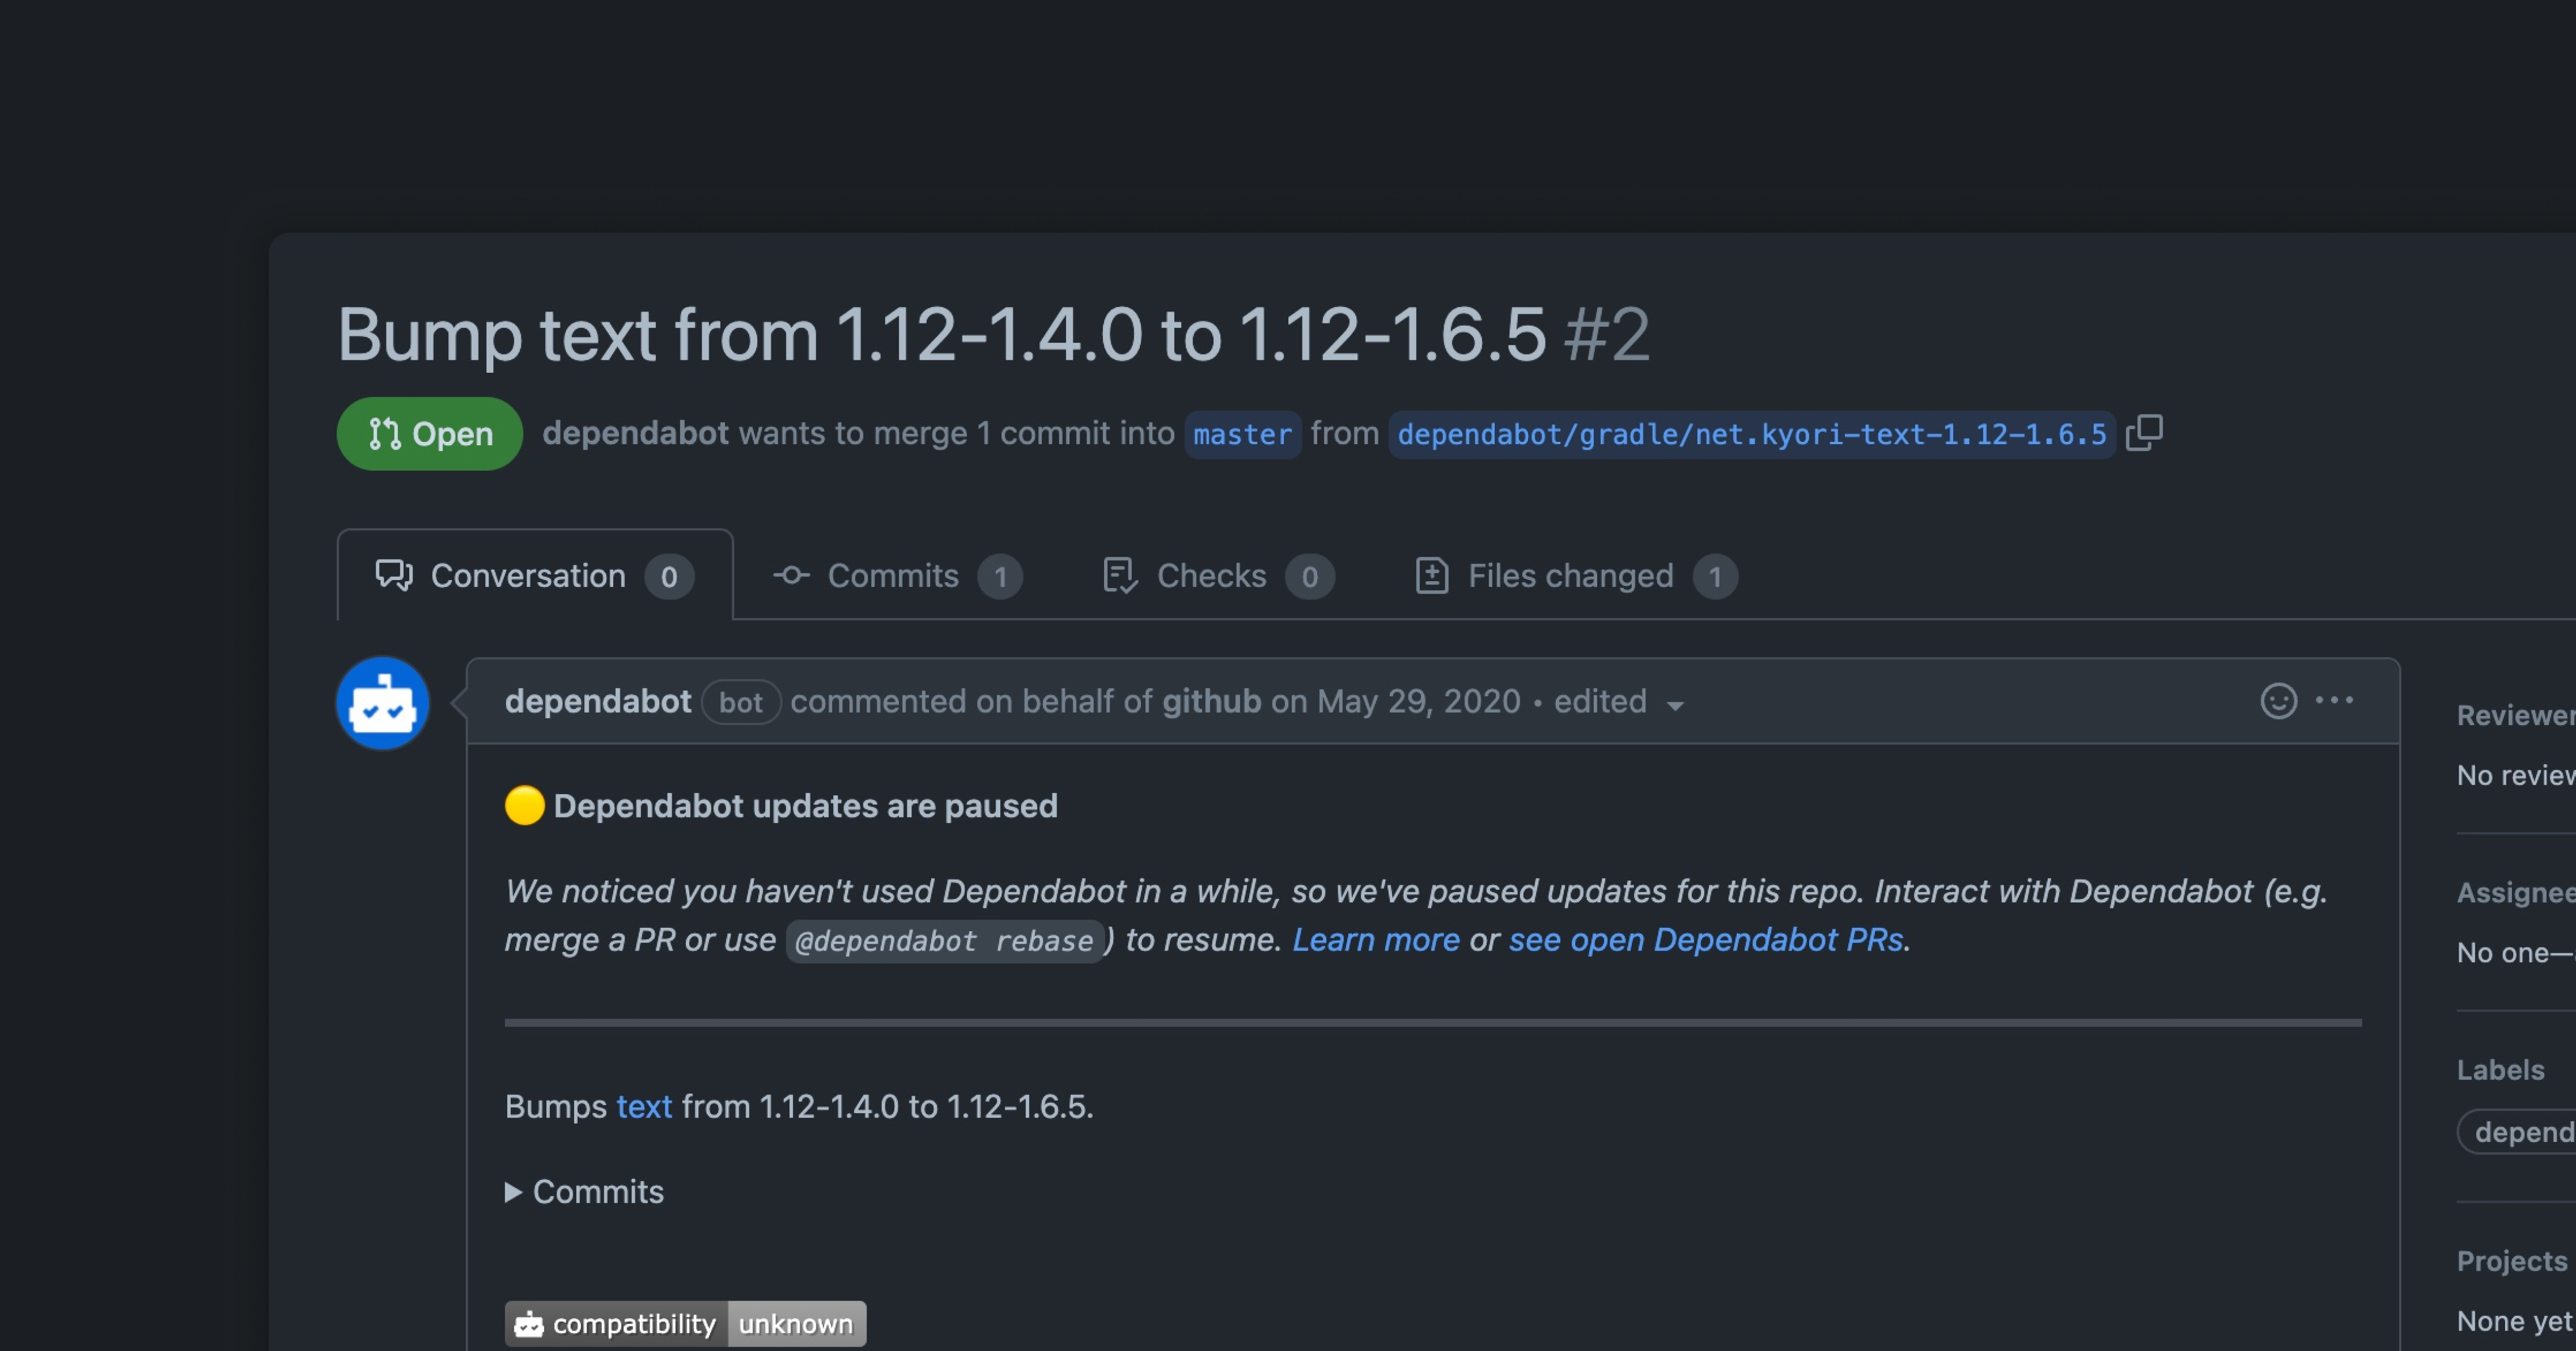Viewport: 2576px width, 1351px height.
Task: Click the dependabot avatar image
Action: (x=383, y=702)
